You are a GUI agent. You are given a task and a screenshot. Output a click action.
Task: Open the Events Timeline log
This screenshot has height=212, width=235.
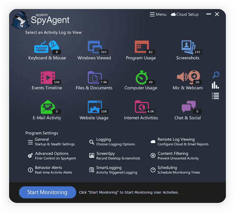tap(47, 81)
